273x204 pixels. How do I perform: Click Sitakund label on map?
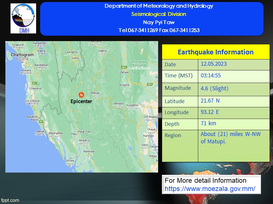(18, 44)
